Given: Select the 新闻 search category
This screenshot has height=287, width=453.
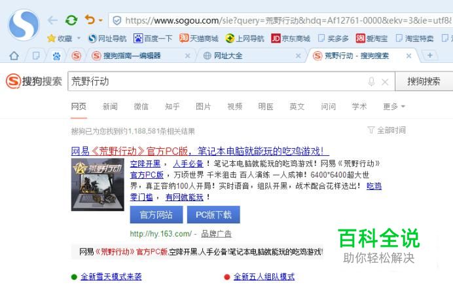Looking at the screenshot, I should pyautogui.click(x=110, y=106).
